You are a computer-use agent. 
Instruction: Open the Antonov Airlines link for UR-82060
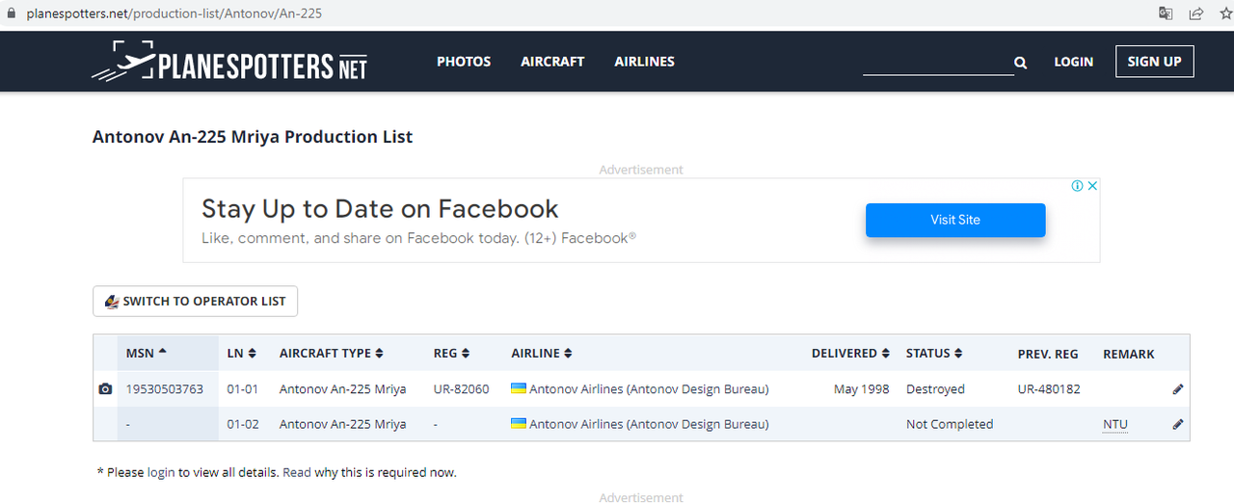pyautogui.click(x=649, y=389)
